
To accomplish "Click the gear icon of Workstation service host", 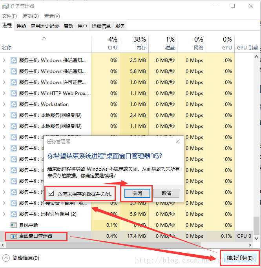I will (x=14, y=104).
